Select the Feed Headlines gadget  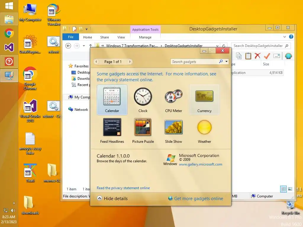(x=112, y=130)
